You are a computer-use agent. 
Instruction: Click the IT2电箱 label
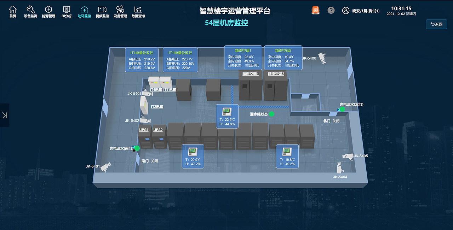point(157,106)
